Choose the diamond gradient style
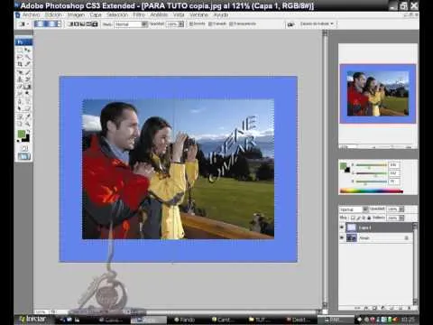433x325 pixels. [95, 23]
